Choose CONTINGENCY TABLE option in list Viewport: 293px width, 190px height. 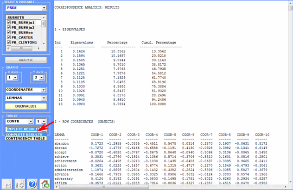point(26,138)
